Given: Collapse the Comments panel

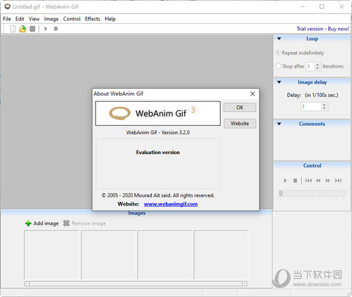Looking at the screenshot, I should click(x=279, y=124).
